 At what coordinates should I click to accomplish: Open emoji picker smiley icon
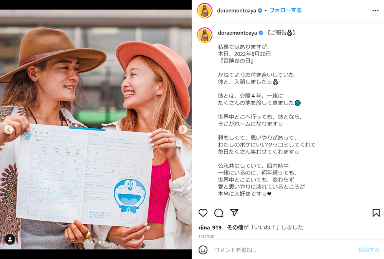pos(203,250)
